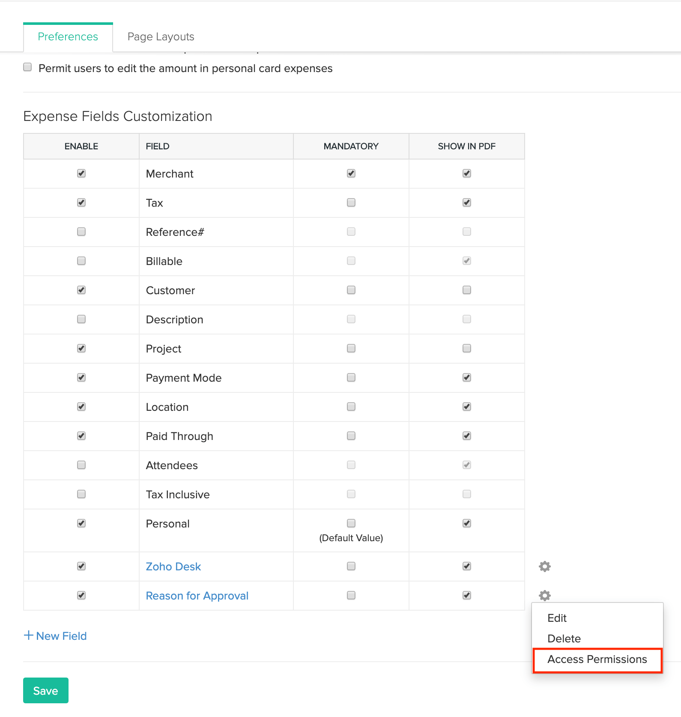The width and height of the screenshot is (681, 717).
Task: Enable personal card expense amount editing
Action: tap(28, 67)
